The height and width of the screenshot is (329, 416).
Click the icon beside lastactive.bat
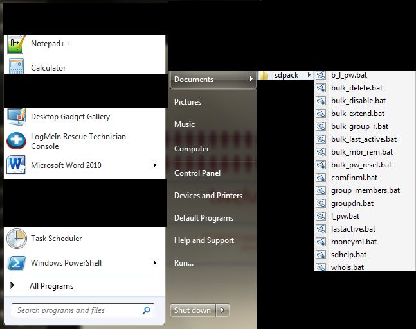point(320,229)
